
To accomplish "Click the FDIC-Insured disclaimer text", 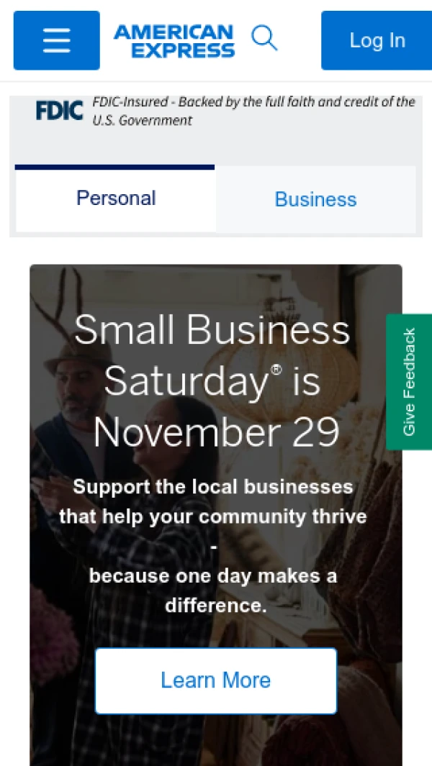I will [253, 103].
